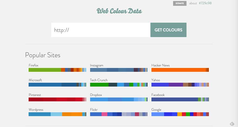Click the #729c98 hex colour code
This screenshot has width=238, height=127.
205,3
